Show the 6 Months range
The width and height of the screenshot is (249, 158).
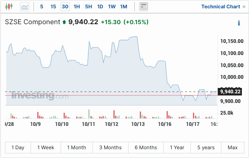[x=146, y=148]
